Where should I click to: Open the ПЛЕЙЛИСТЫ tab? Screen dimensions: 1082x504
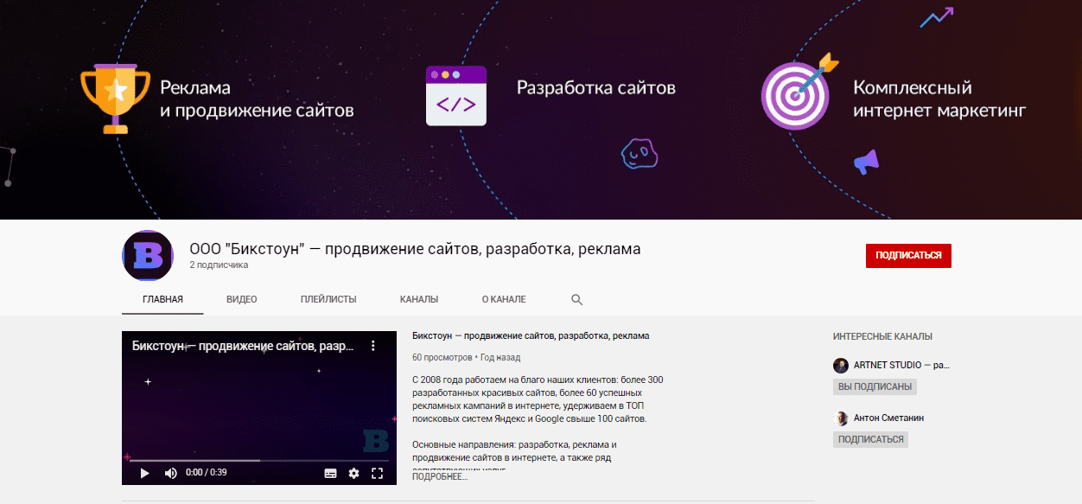328,299
